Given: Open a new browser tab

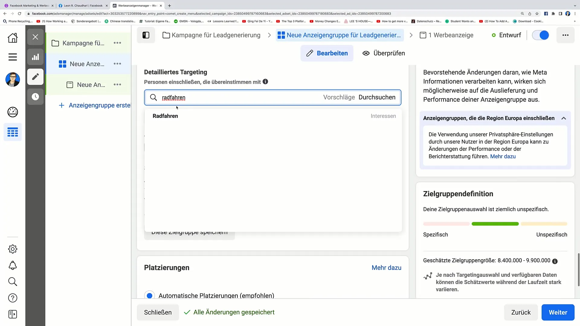Looking at the screenshot, I should (169, 5).
